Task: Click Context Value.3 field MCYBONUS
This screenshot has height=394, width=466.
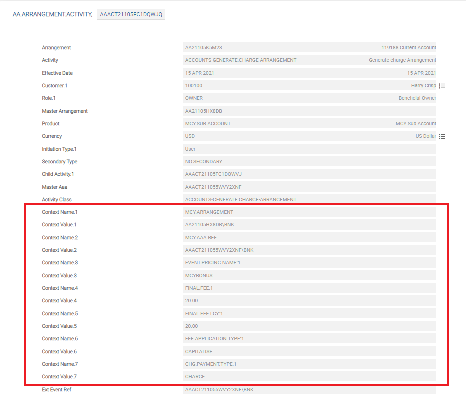Action: click(198, 276)
